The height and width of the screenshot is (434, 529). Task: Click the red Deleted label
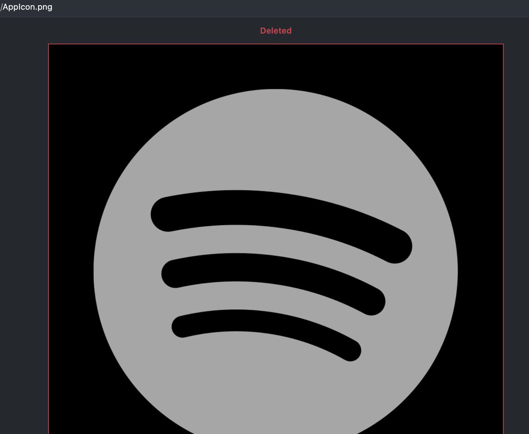[276, 31]
